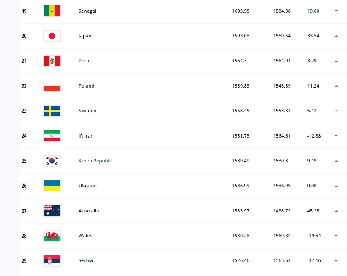Click the Australia flag thumbnail
Viewport: 347px width, 276px height.
(52, 211)
